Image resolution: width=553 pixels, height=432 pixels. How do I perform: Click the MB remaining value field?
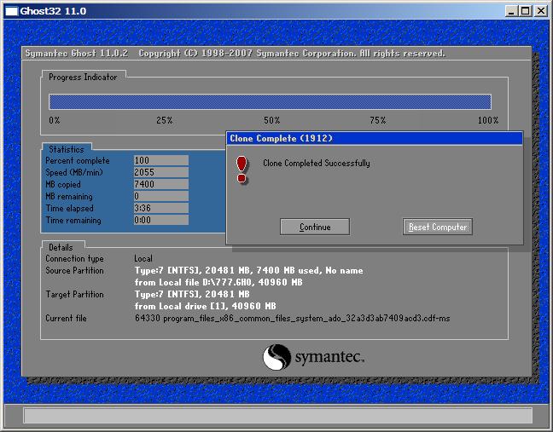160,196
